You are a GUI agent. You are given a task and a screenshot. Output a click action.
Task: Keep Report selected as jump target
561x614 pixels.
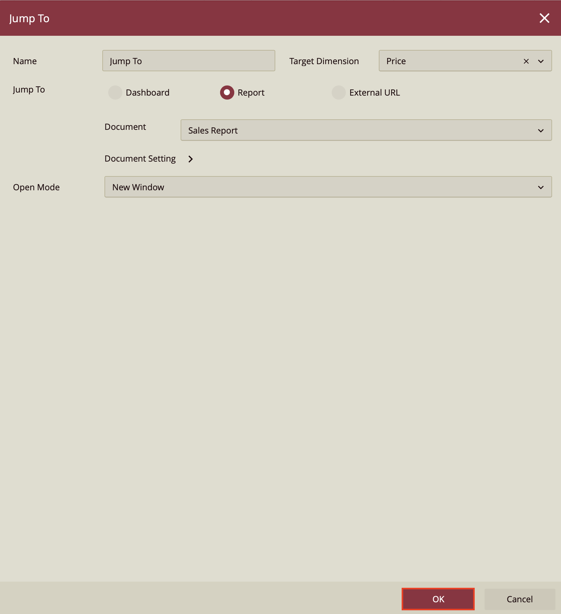pyautogui.click(x=227, y=93)
